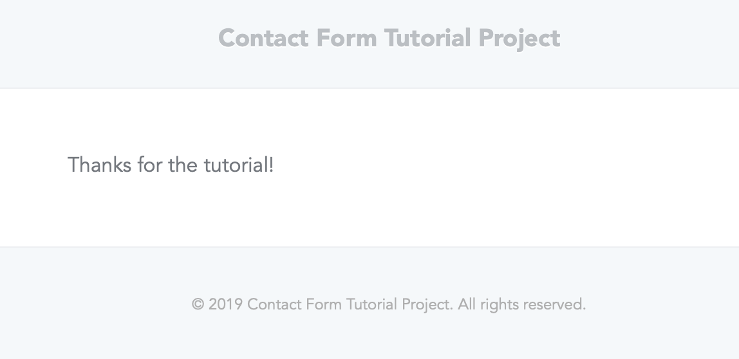This screenshot has height=359, width=739.
Task: Click the word "Contact" in header title
Action: (263, 38)
